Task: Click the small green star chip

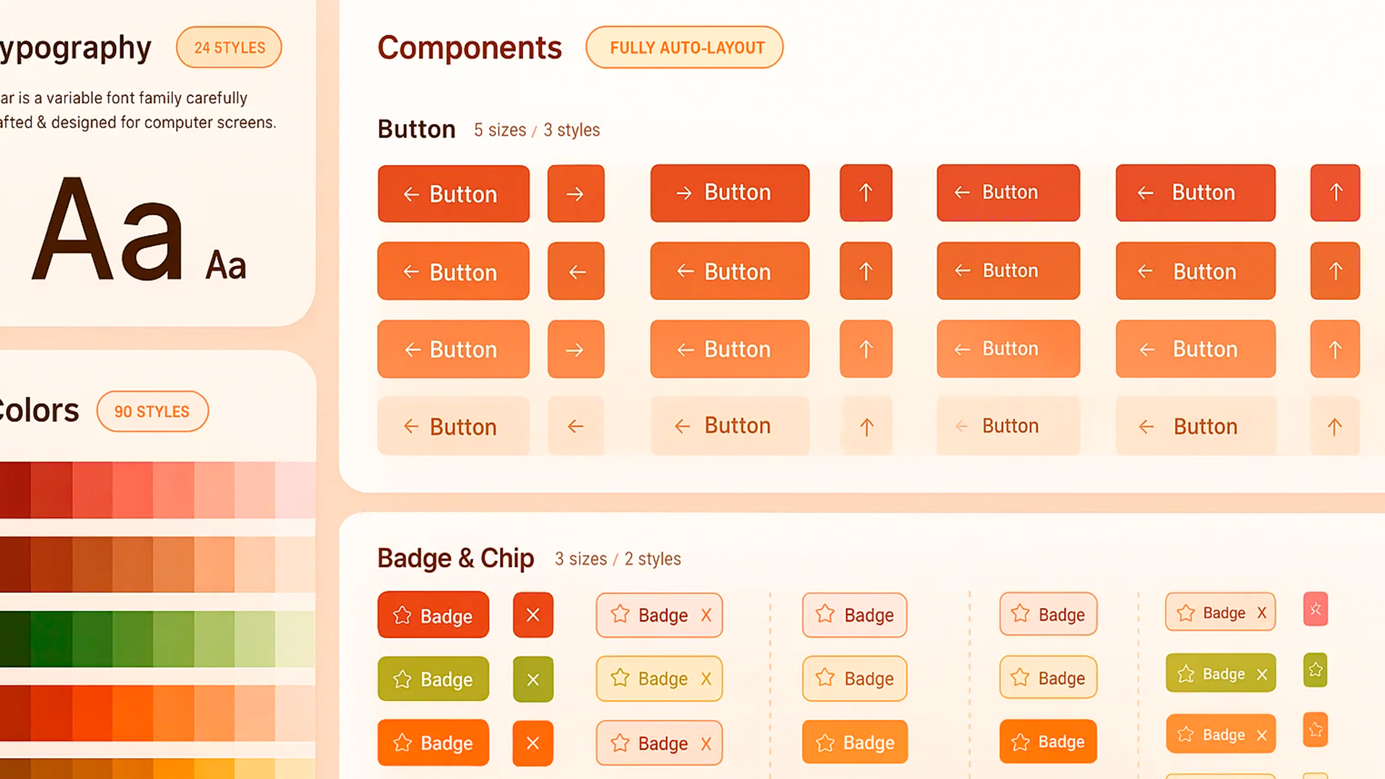Action: pyautogui.click(x=1316, y=670)
